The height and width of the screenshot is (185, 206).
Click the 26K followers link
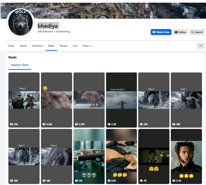pos(45,31)
